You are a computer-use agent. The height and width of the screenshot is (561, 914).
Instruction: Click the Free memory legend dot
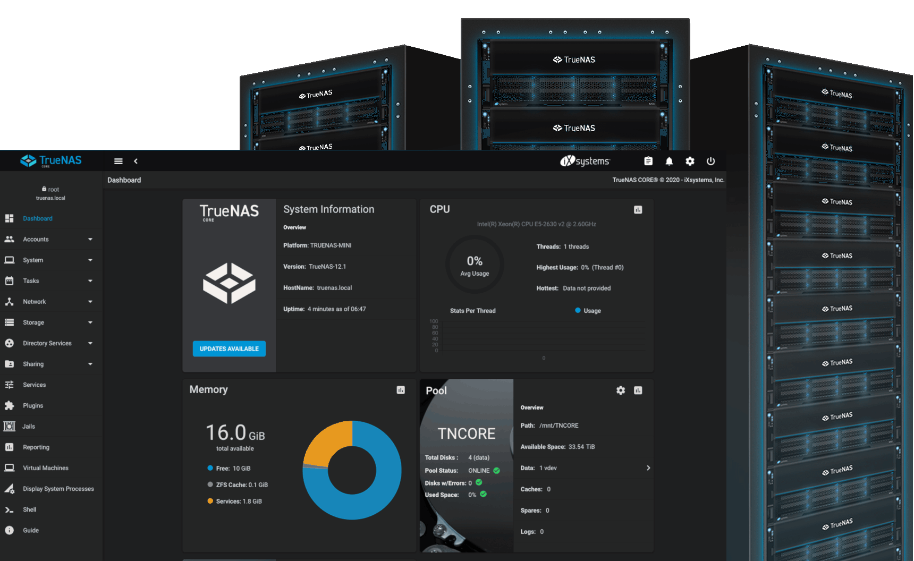point(210,468)
